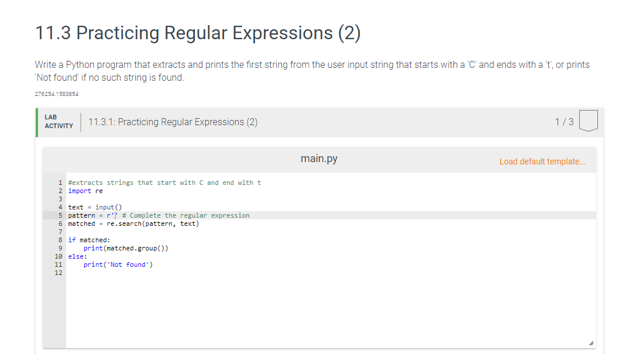
Task: Click the 1 / 3 score text
Action: 564,122
